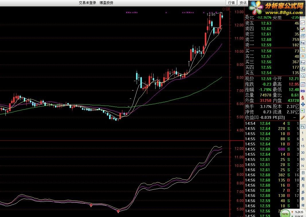Click the 14:55 trade with volume 220
Image resolution: width=306 pixels, height=217 pixels.
click(272, 129)
